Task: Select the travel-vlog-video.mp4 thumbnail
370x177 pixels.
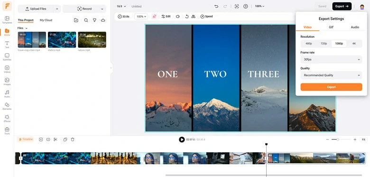Action: [x=32, y=40]
